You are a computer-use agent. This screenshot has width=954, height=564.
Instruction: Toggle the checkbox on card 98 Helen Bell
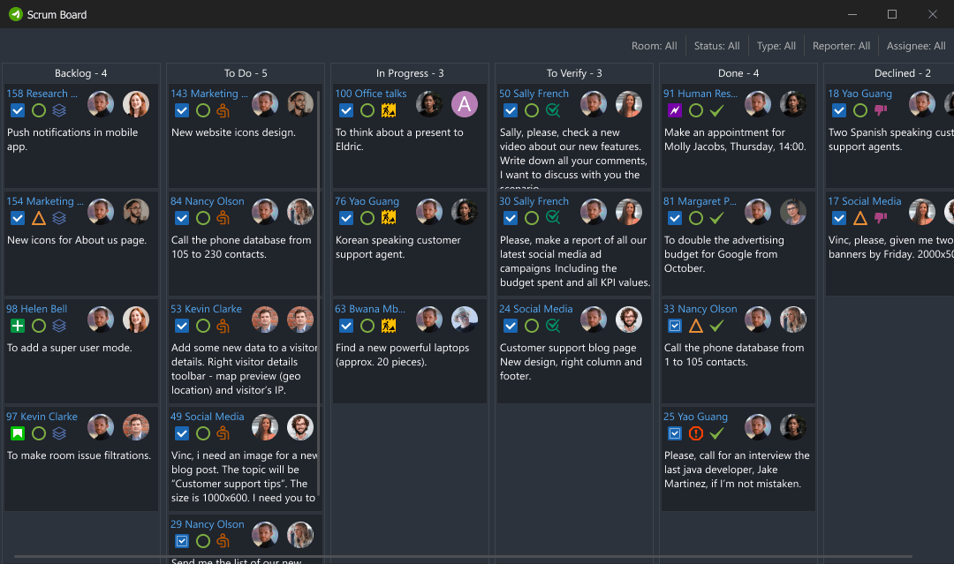coord(19,326)
